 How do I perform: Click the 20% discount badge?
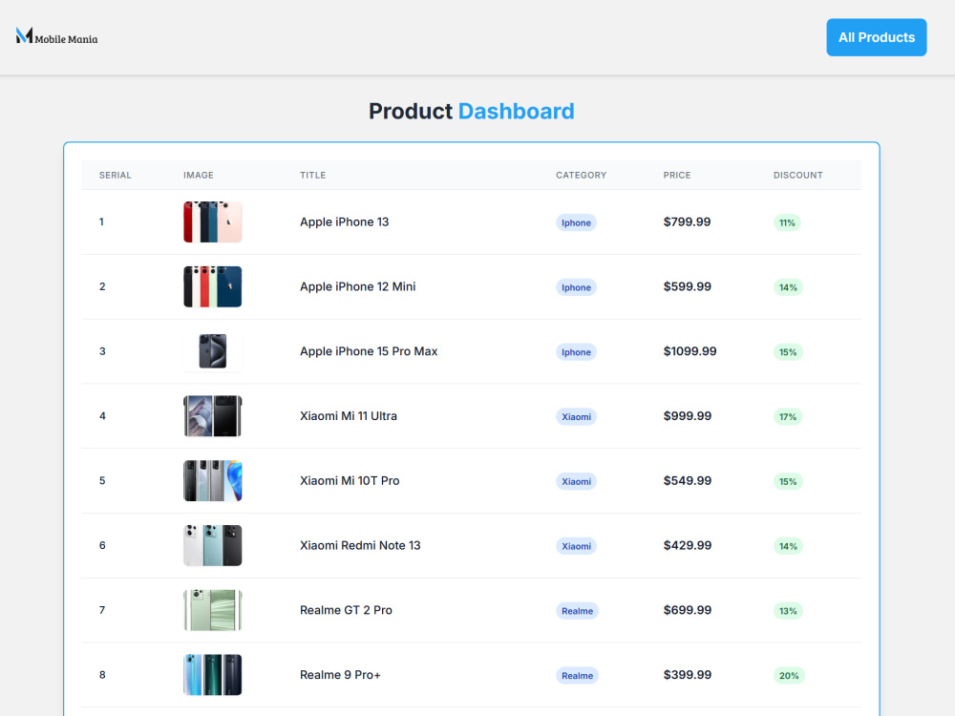(789, 675)
